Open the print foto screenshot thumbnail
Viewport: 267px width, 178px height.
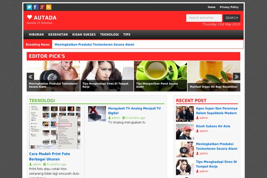55,128
